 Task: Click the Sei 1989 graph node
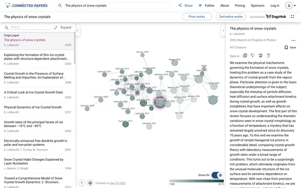(x=179, y=116)
